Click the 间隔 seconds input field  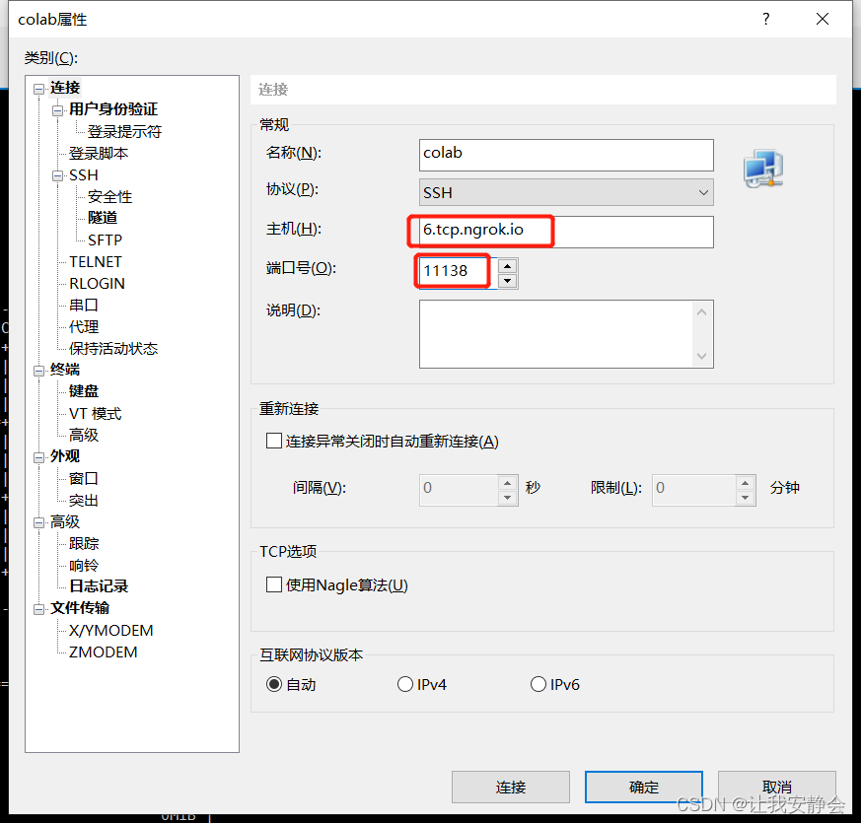[459, 490]
